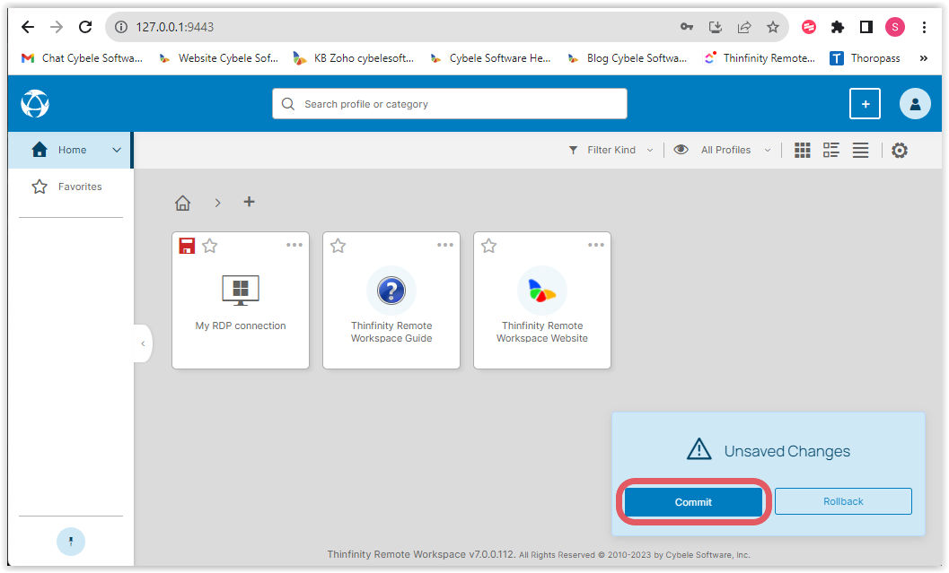This screenshot has height=573, width=949.
Task: Open Thoropass bookmark
Action: (x=865, y=58)
